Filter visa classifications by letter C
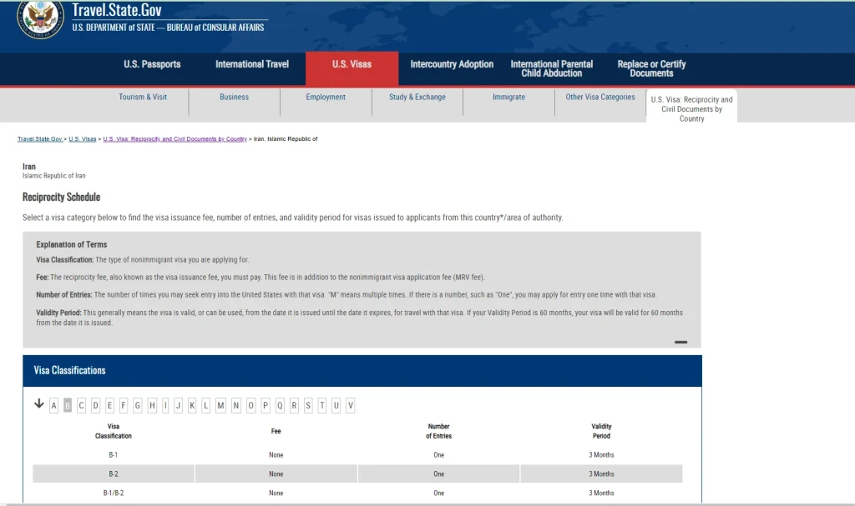Screen dimensions: 855x506 point(81,405)
